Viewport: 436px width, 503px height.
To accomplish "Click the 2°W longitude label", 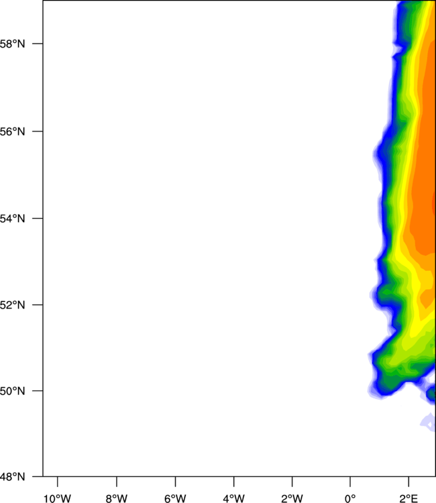I will coord(292,498).
